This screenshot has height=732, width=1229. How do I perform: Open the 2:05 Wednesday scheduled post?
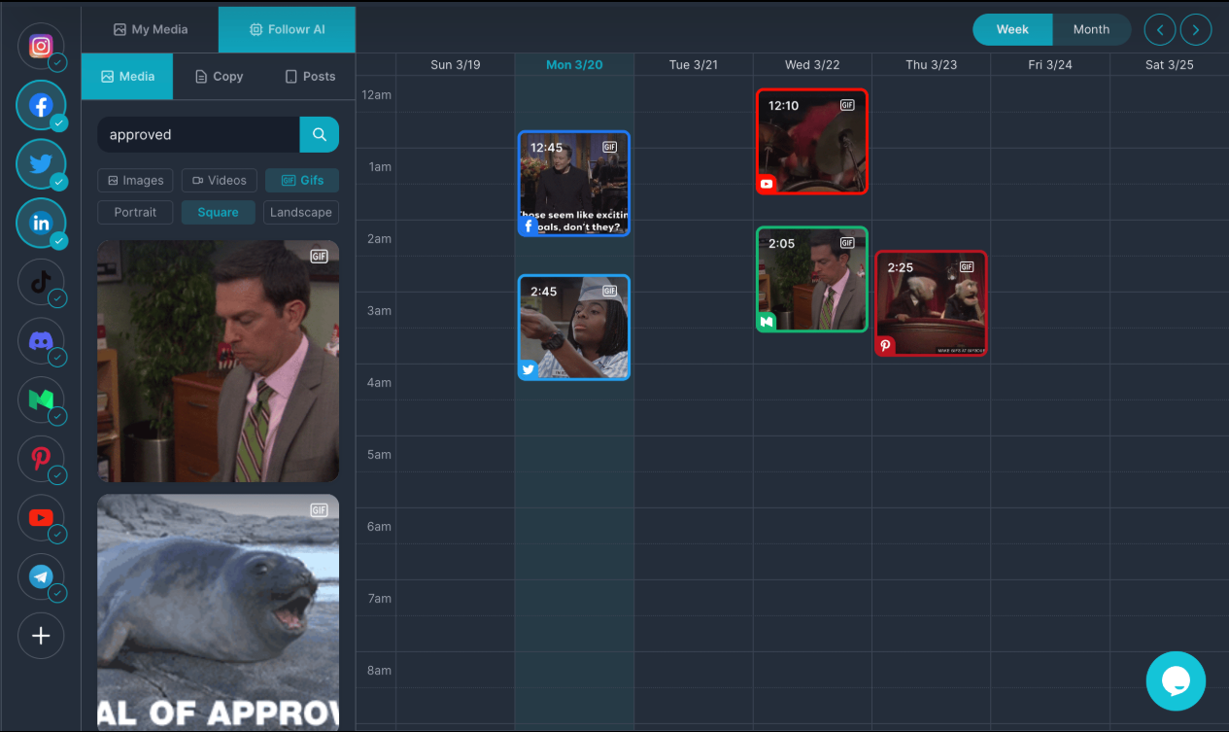coord(812,280)
